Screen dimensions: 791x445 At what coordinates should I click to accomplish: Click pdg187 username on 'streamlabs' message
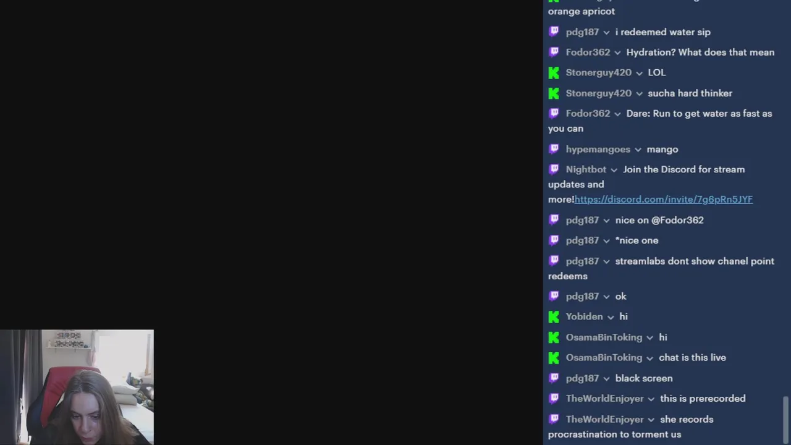click(x=582, y=261)
